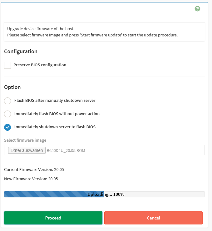Click the checked 'Immediately shutdown server' radio button
Screen dimensions: 212x231
coord(7,127)
